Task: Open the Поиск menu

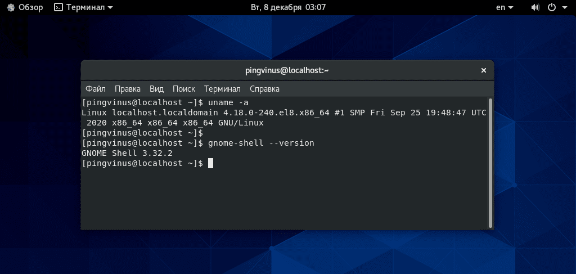Action: coord(184,89)
